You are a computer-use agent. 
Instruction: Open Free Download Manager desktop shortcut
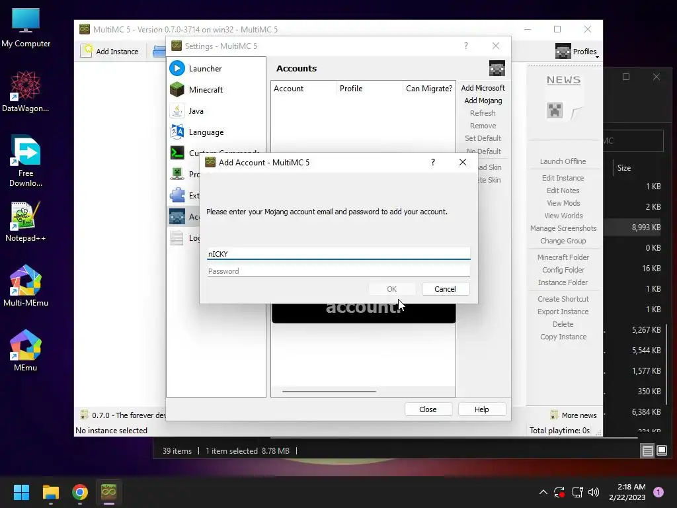(x=26, y=161)
